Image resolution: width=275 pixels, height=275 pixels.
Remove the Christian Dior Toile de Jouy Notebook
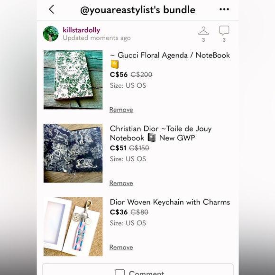coord(121,183)
